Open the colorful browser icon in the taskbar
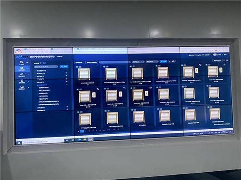This screenshot has width=241, height=180. point(90,139)
